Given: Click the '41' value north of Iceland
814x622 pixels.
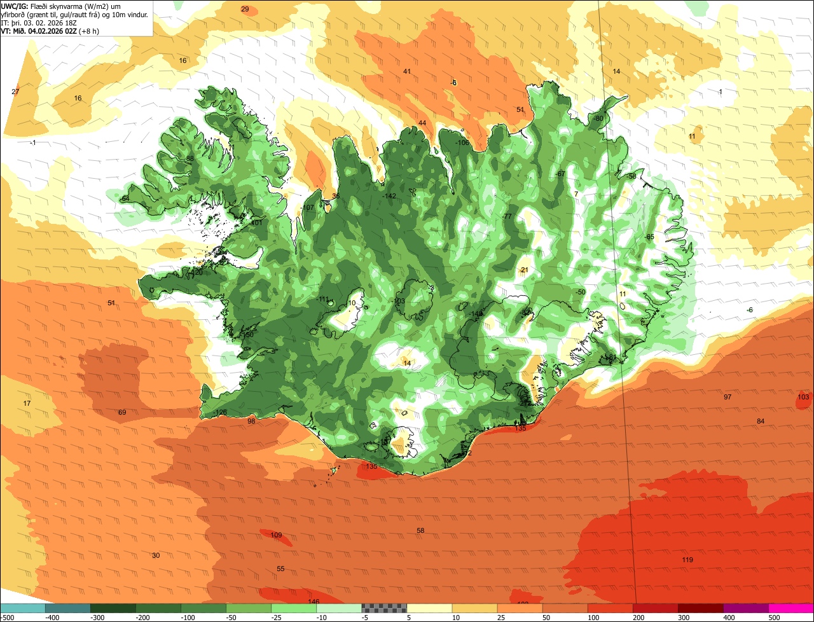Looking at the screenshot, I should (407, 71).
